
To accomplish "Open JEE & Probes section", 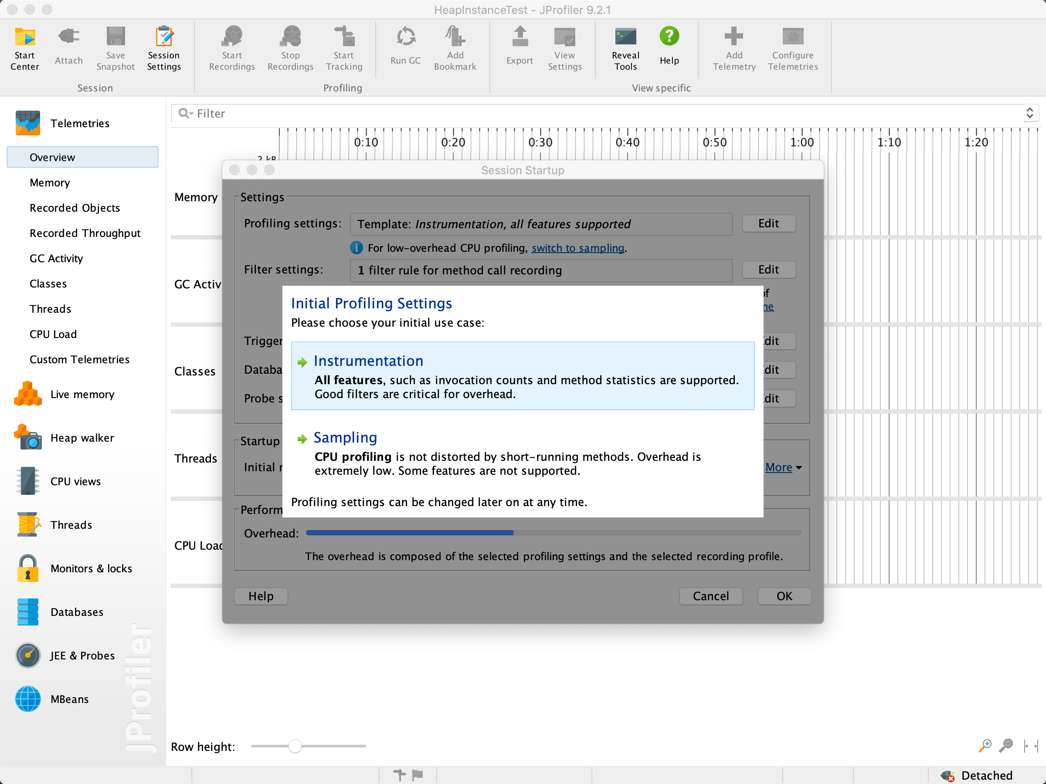I will click(65, 656).
